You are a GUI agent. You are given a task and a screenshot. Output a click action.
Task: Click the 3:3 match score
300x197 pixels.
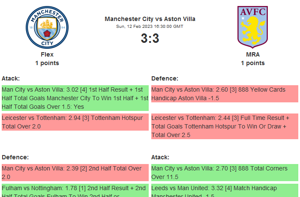pos(150,39)
